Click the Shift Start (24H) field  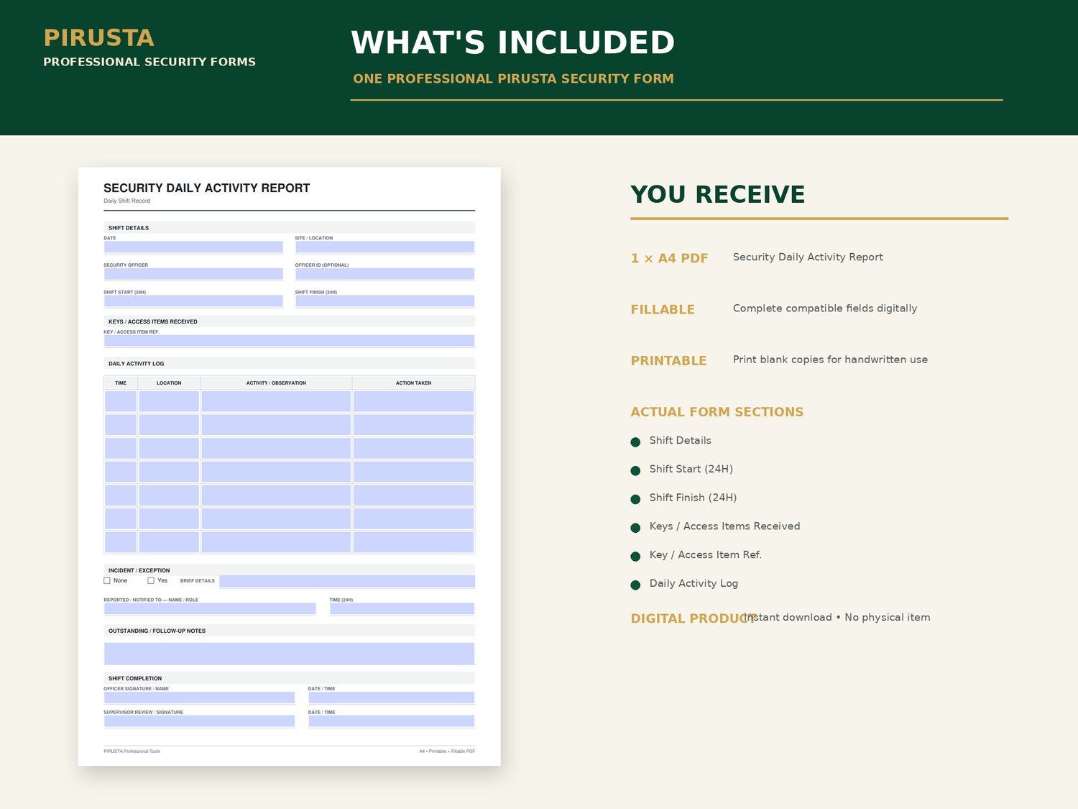tap(193, 301)
